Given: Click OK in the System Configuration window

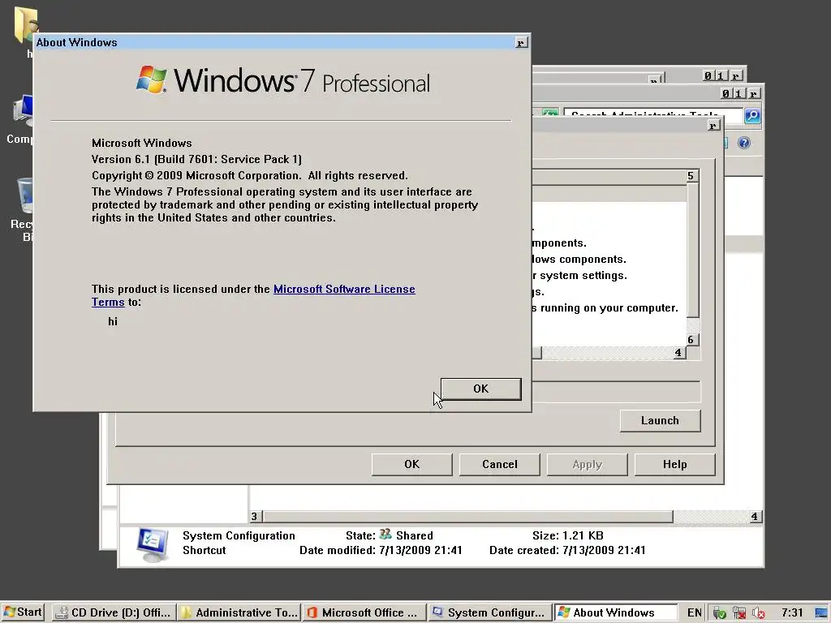Looking at the screenshot, I should tap(411, 465).
